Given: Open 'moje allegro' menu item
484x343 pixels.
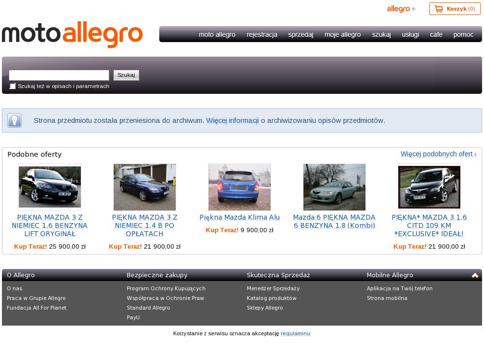Looking at the screenshot, I should (x=343, y=34).
